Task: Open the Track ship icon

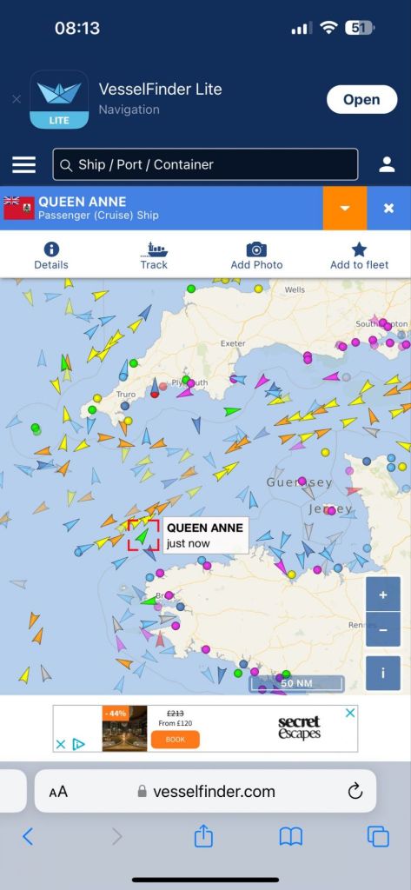Action: [155, 249]
